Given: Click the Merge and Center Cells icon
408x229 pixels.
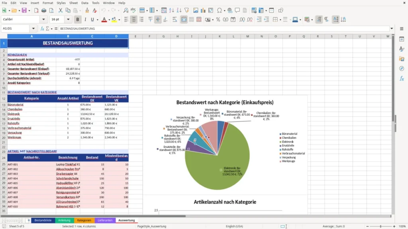Looking at the screenshot, I should coord(184,19).
